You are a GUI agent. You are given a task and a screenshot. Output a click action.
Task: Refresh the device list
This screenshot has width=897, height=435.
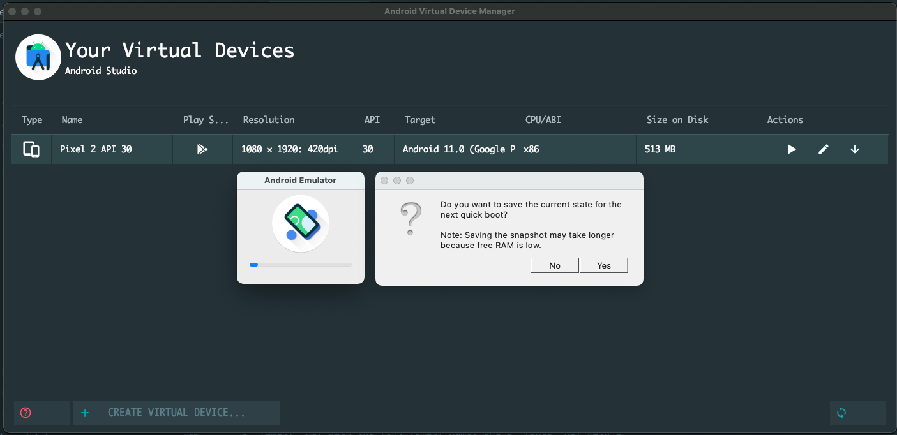coord(841,413)
